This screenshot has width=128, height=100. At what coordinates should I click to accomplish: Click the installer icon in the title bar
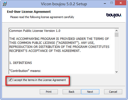tap(5, 4)
